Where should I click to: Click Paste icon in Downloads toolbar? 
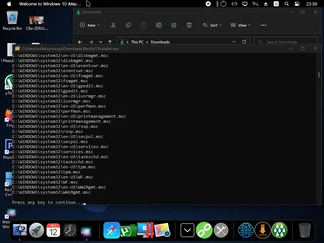click(x=143, y=25)
